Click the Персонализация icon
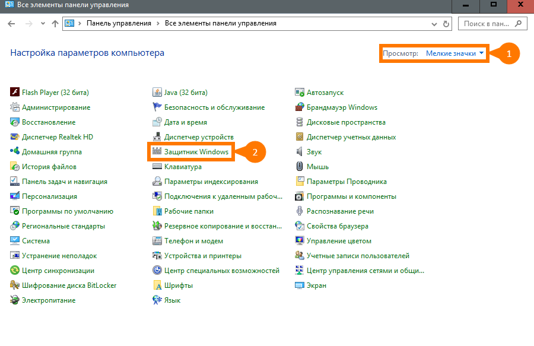Image resolution: width=534 pixels, height=346 pixels. pyautogui.click(x=15, y=196)
